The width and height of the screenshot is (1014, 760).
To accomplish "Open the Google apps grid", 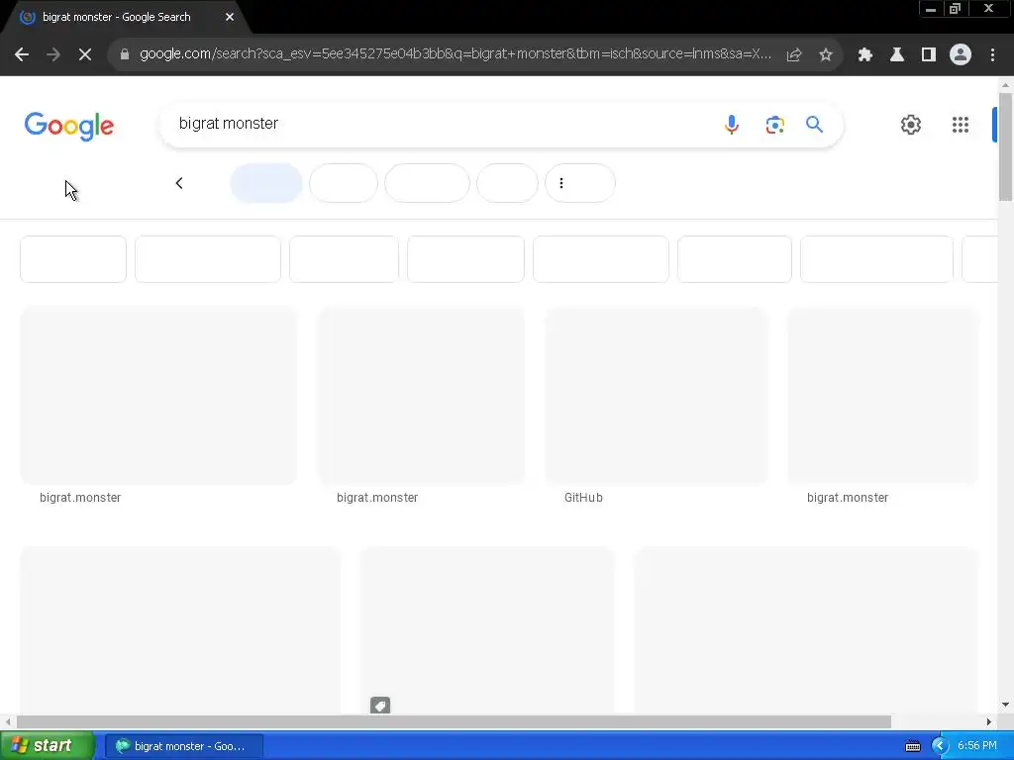I will (x=961, y=125).
